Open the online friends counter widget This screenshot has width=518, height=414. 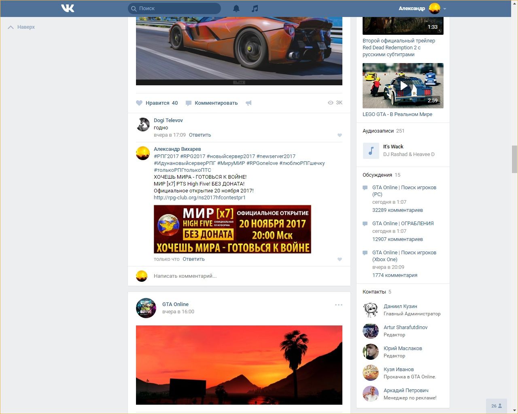497,406
